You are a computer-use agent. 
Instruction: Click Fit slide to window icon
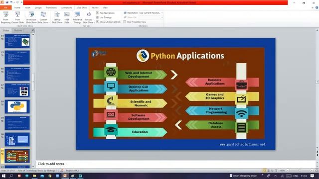(x=317, y=171)
